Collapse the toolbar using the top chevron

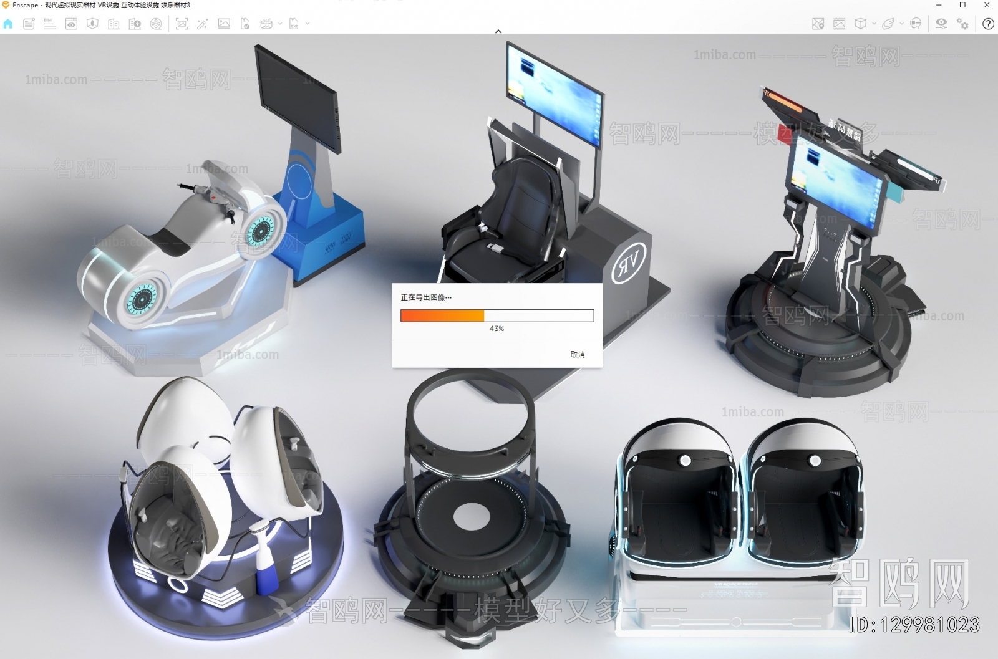(498, 31)
